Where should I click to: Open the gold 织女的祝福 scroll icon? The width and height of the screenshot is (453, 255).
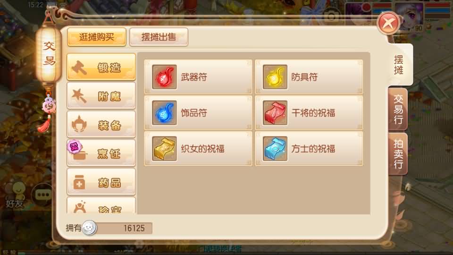(164, 149)
